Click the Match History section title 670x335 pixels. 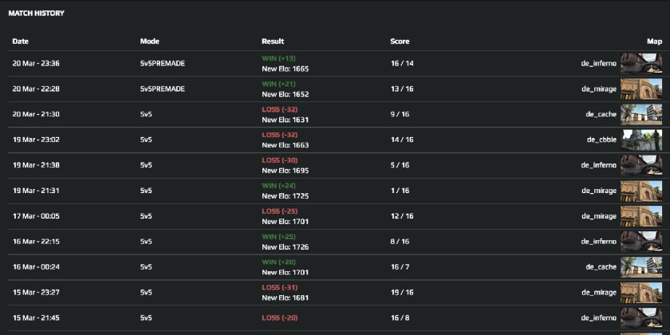(37, 14)
